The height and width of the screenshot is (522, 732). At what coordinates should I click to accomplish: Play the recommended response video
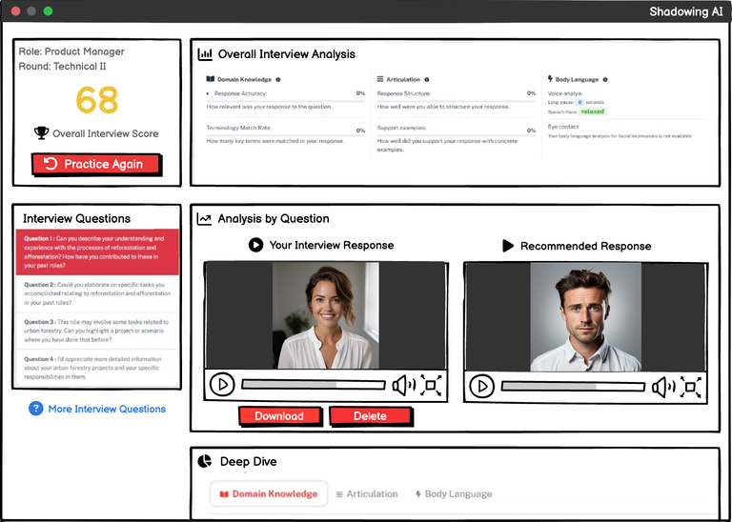click(481, 387)
